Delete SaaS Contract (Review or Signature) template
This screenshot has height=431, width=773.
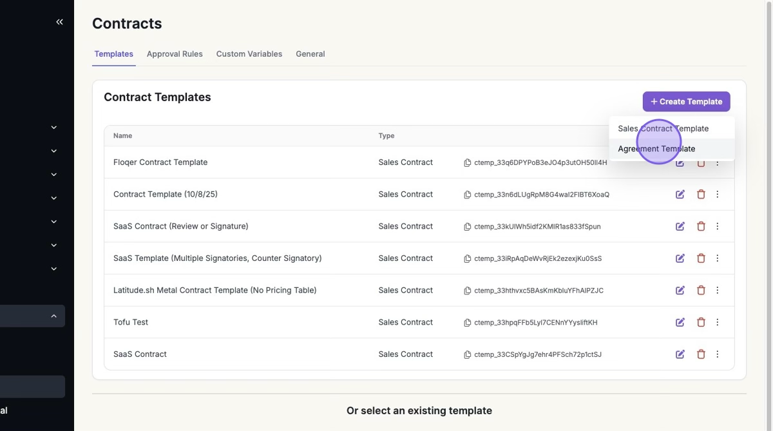(x=701, y=227)
